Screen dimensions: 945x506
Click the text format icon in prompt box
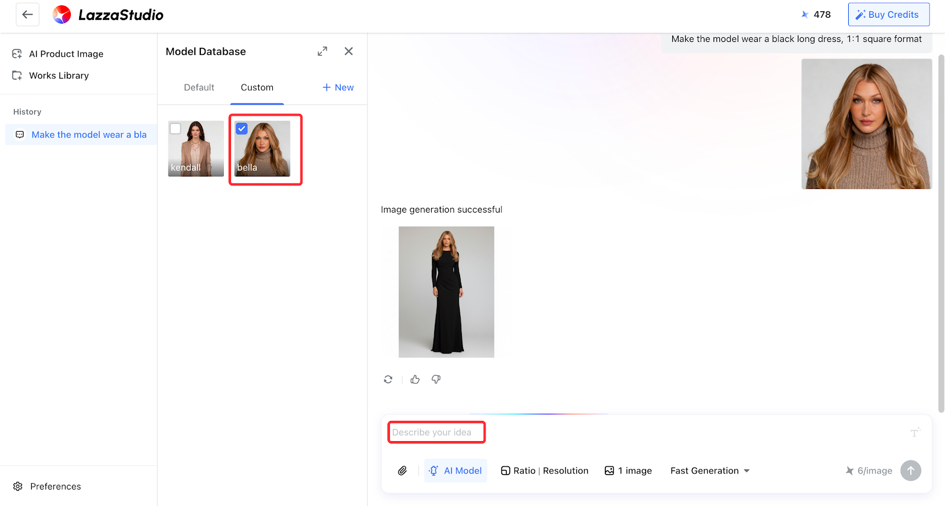click(x=915, y=433)
